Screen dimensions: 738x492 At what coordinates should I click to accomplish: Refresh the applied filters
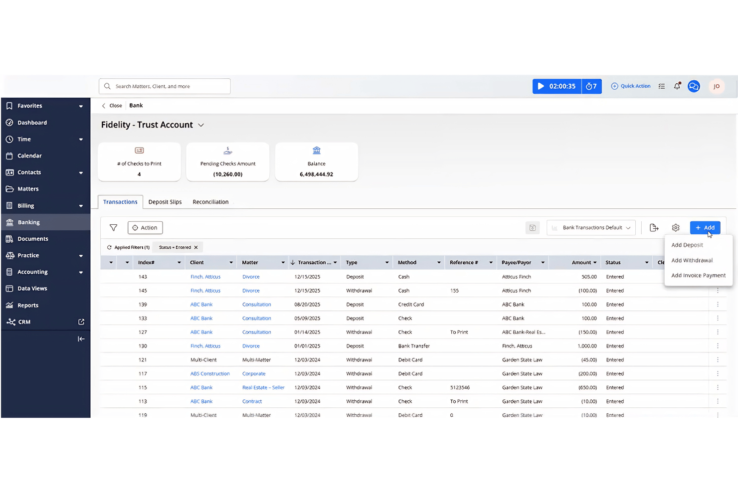point(109,247)
